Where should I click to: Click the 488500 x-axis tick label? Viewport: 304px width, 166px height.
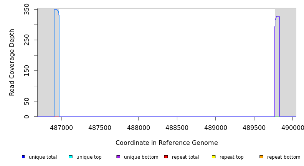[x=177, y=128]
